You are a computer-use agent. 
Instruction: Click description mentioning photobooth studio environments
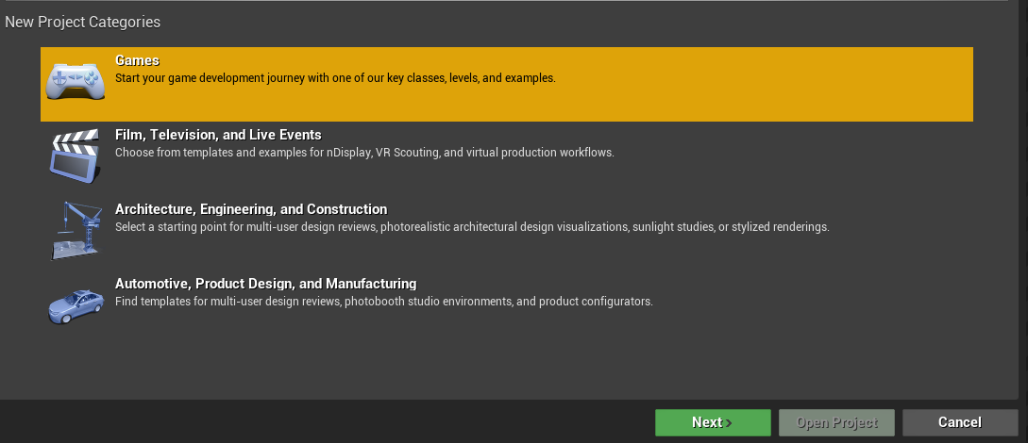383,302
